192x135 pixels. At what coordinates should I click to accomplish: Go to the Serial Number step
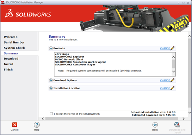pos(14,43)
